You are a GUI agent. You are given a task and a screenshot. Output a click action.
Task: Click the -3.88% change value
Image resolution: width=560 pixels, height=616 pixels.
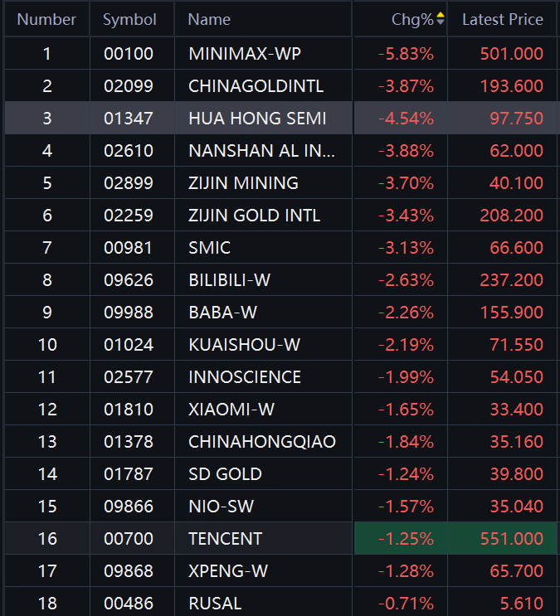[406, 151]
